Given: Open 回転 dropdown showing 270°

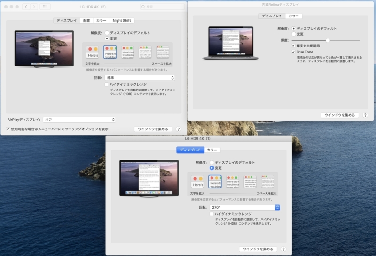Looking at the screenshot, I should click(x=245, y=207).
